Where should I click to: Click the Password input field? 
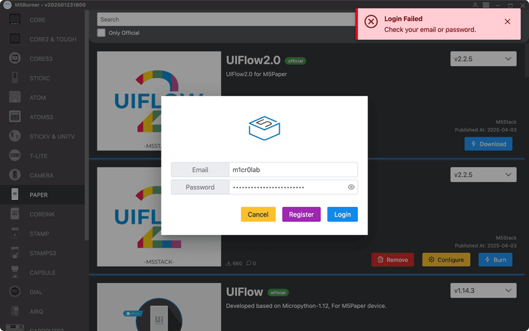point(293,187)
